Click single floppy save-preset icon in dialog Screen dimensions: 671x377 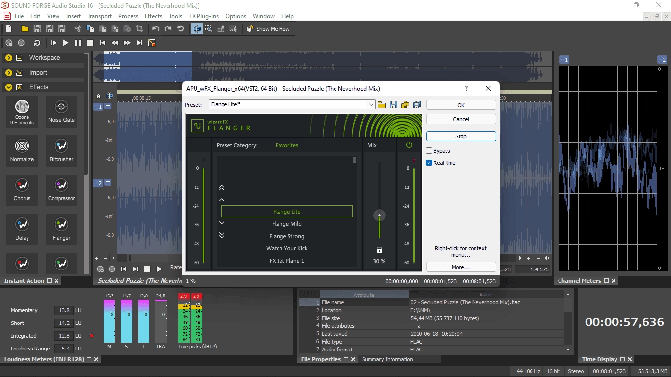point(393,105)
